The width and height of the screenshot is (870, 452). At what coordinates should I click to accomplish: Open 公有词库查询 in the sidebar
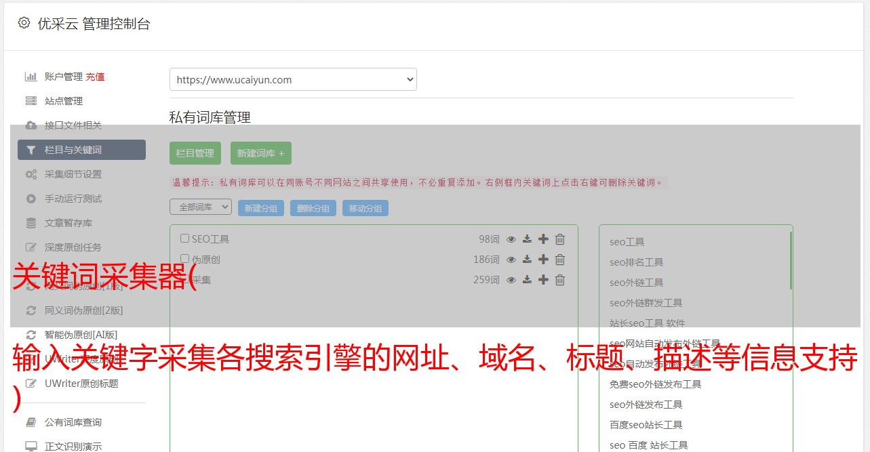(x=73, y=422)
